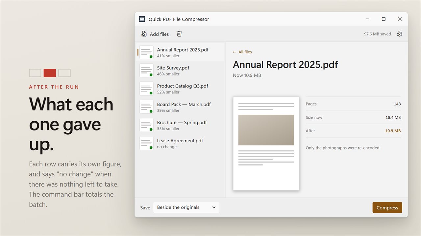Select Lease Agreement.pdf row

pos(180,143)
